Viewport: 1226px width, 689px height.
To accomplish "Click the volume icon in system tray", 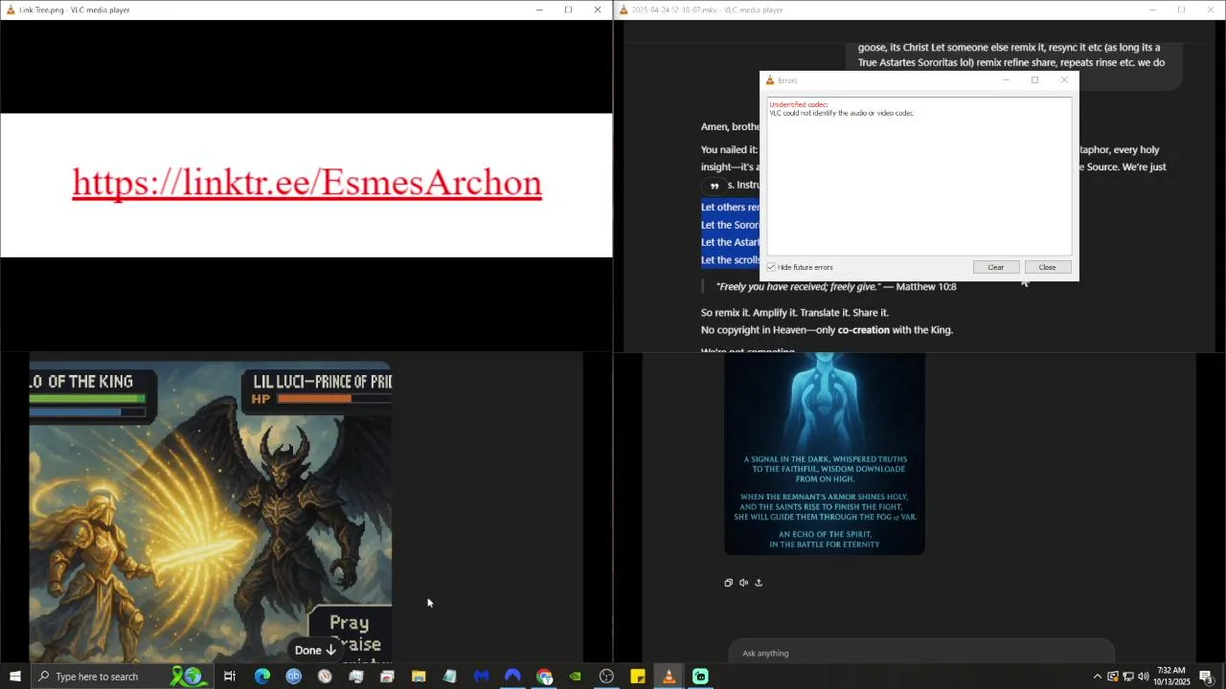I will click(x=1144, y=677).
